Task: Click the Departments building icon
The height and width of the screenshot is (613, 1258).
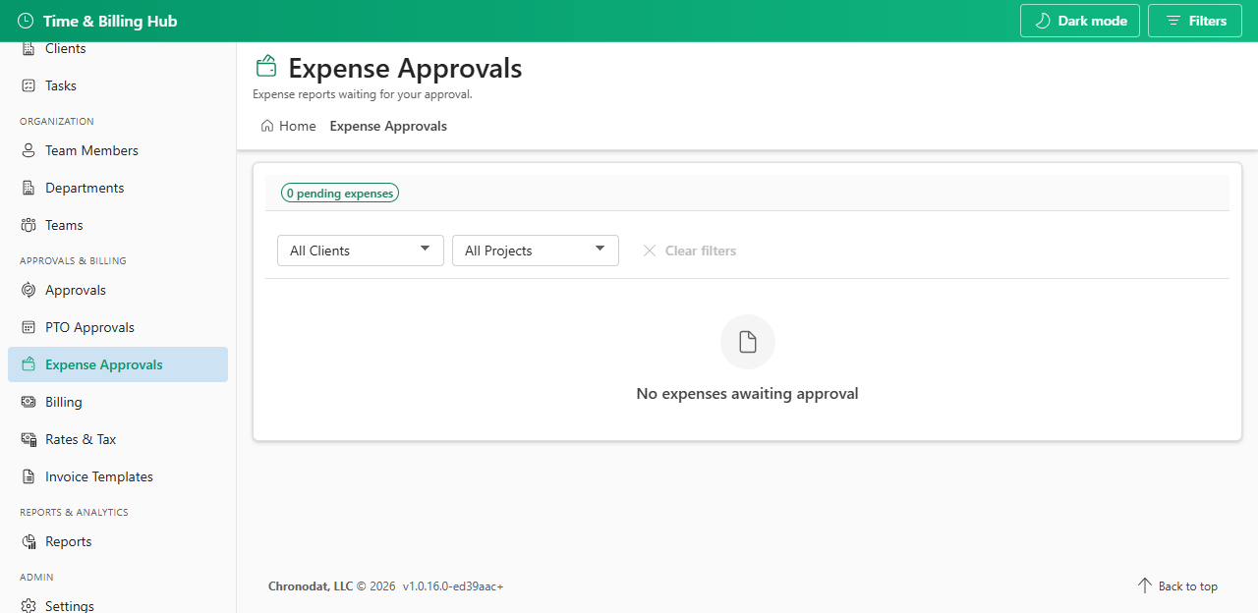Action: coord(29,188)
